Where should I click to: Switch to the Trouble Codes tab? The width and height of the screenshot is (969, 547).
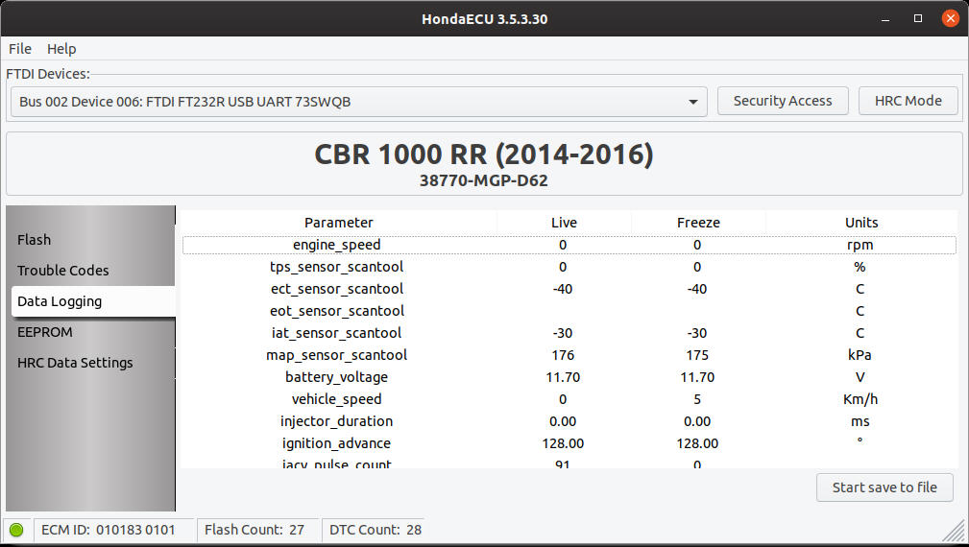click(62, 271)
